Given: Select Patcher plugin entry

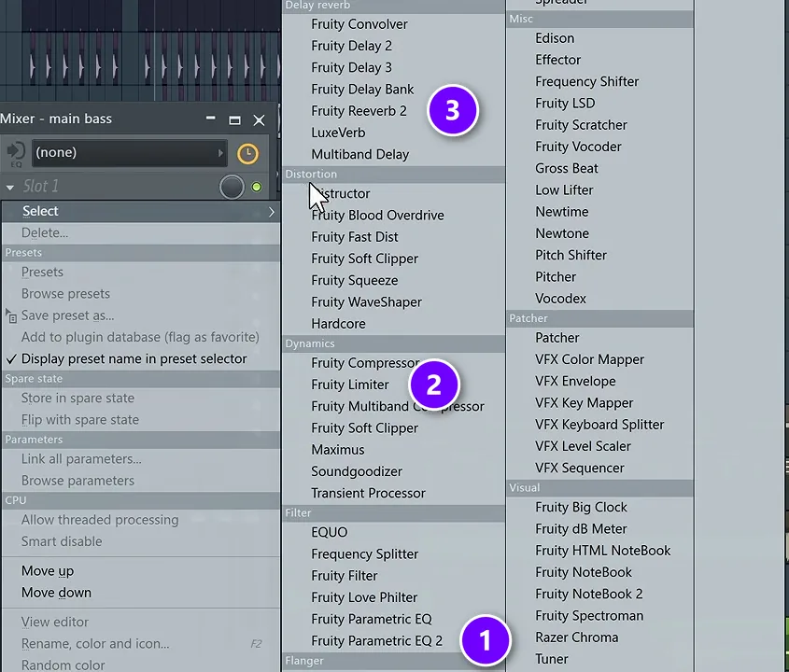Looking at the screenshot, I should 557,338.
